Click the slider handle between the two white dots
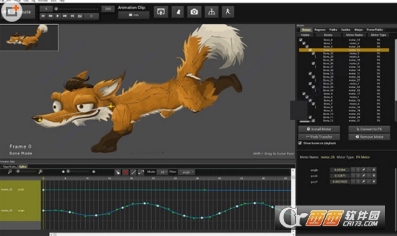The image size is (397, 236). tap(68, 171)
